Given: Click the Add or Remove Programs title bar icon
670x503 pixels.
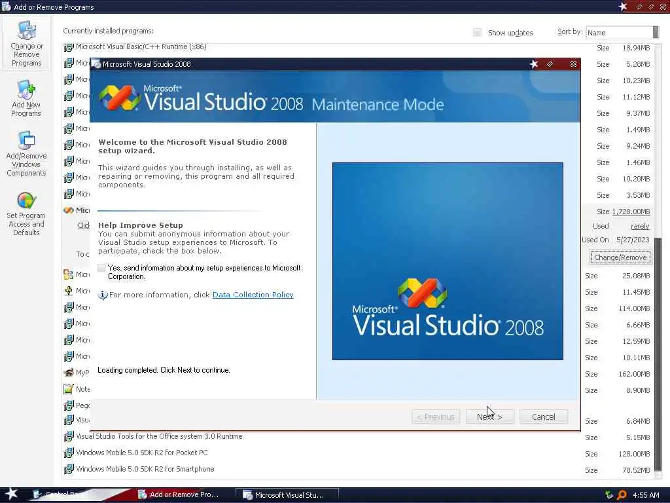Looking at the screenshot, I should (x=7, y=7).
